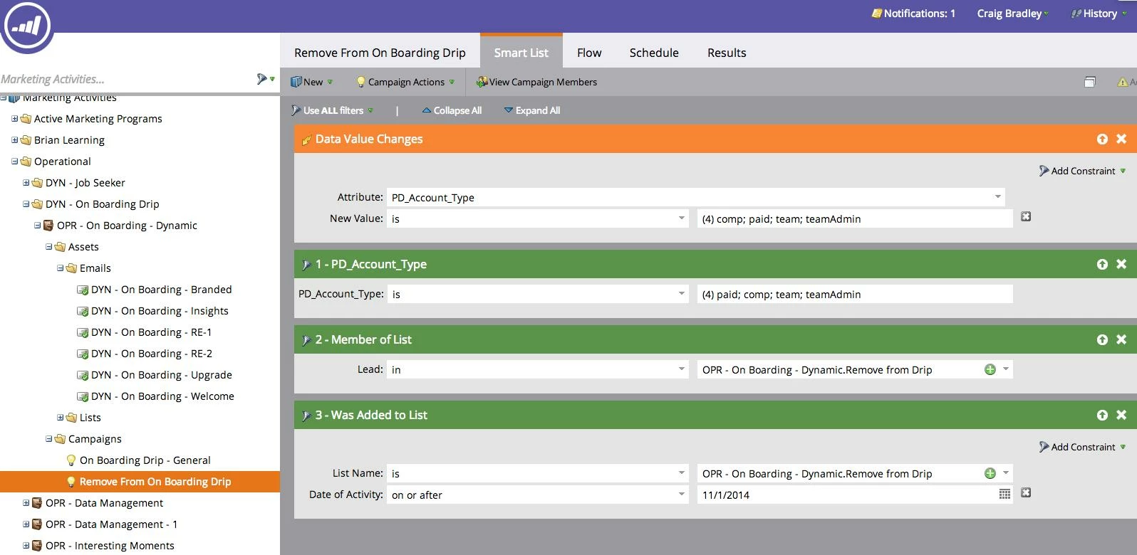Click Collapse All
The width and height of the screenshot is (1137, 555).
click(452, 110)
